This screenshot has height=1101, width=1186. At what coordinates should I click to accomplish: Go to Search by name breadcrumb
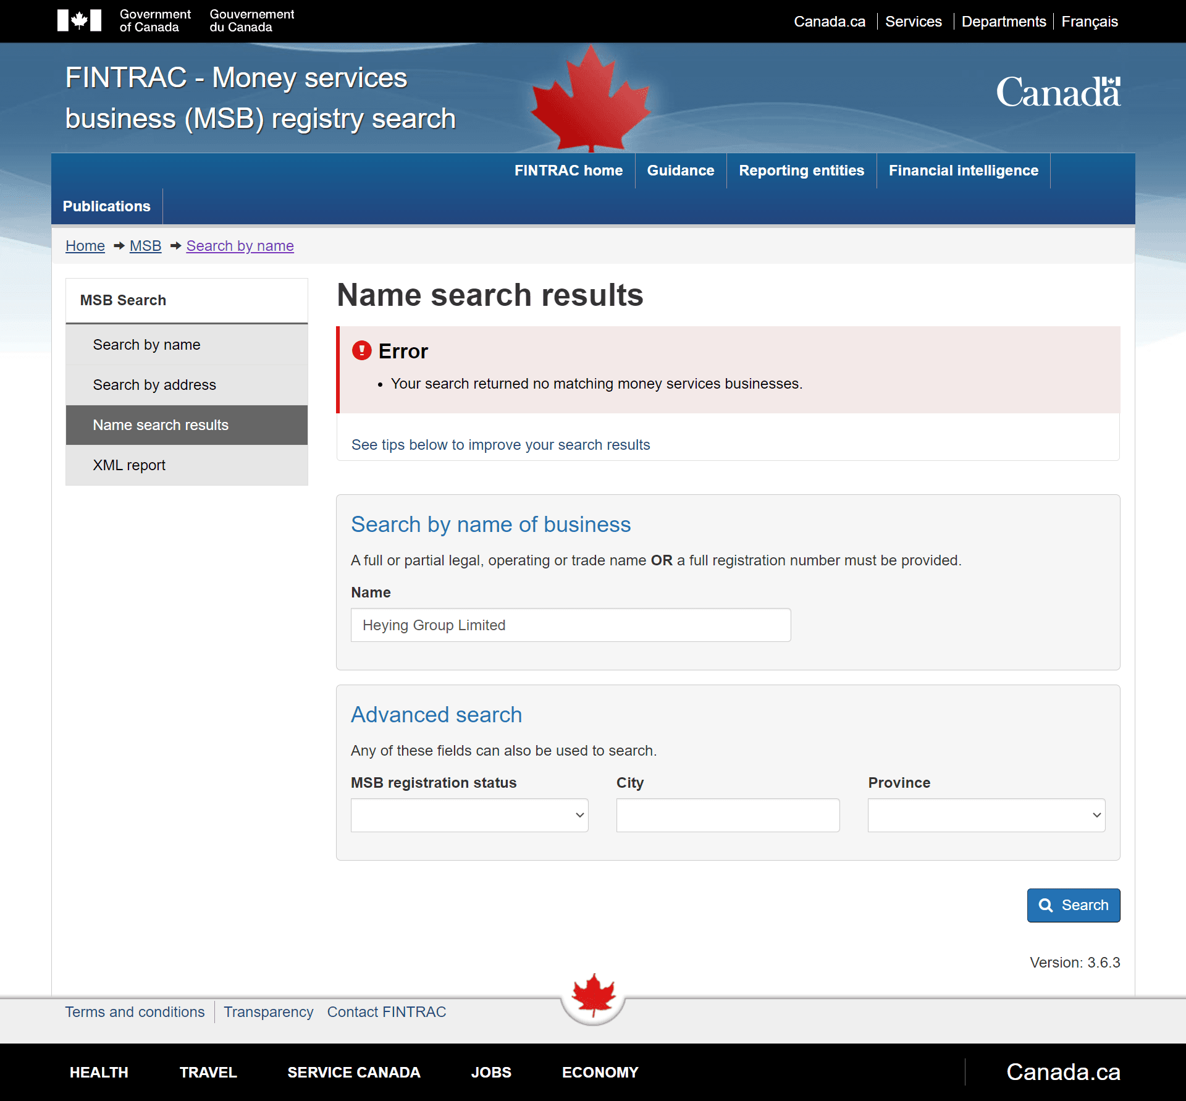tap(240, 246)
